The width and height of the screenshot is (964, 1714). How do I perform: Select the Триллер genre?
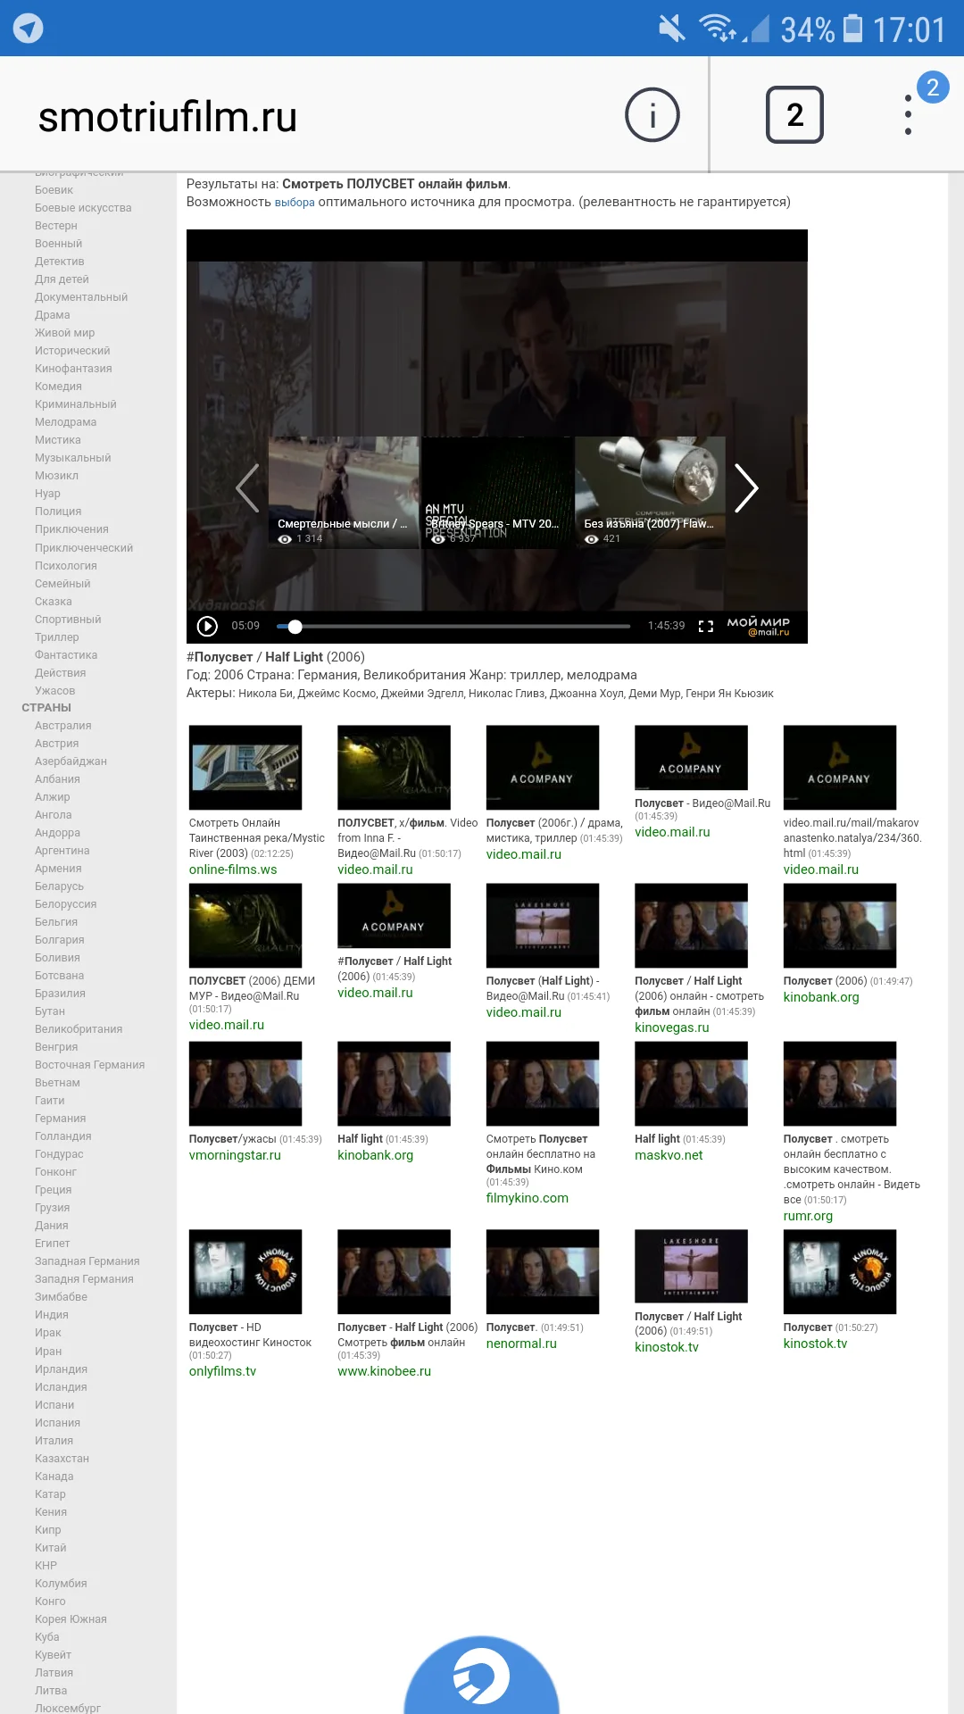tap(57, 637)
